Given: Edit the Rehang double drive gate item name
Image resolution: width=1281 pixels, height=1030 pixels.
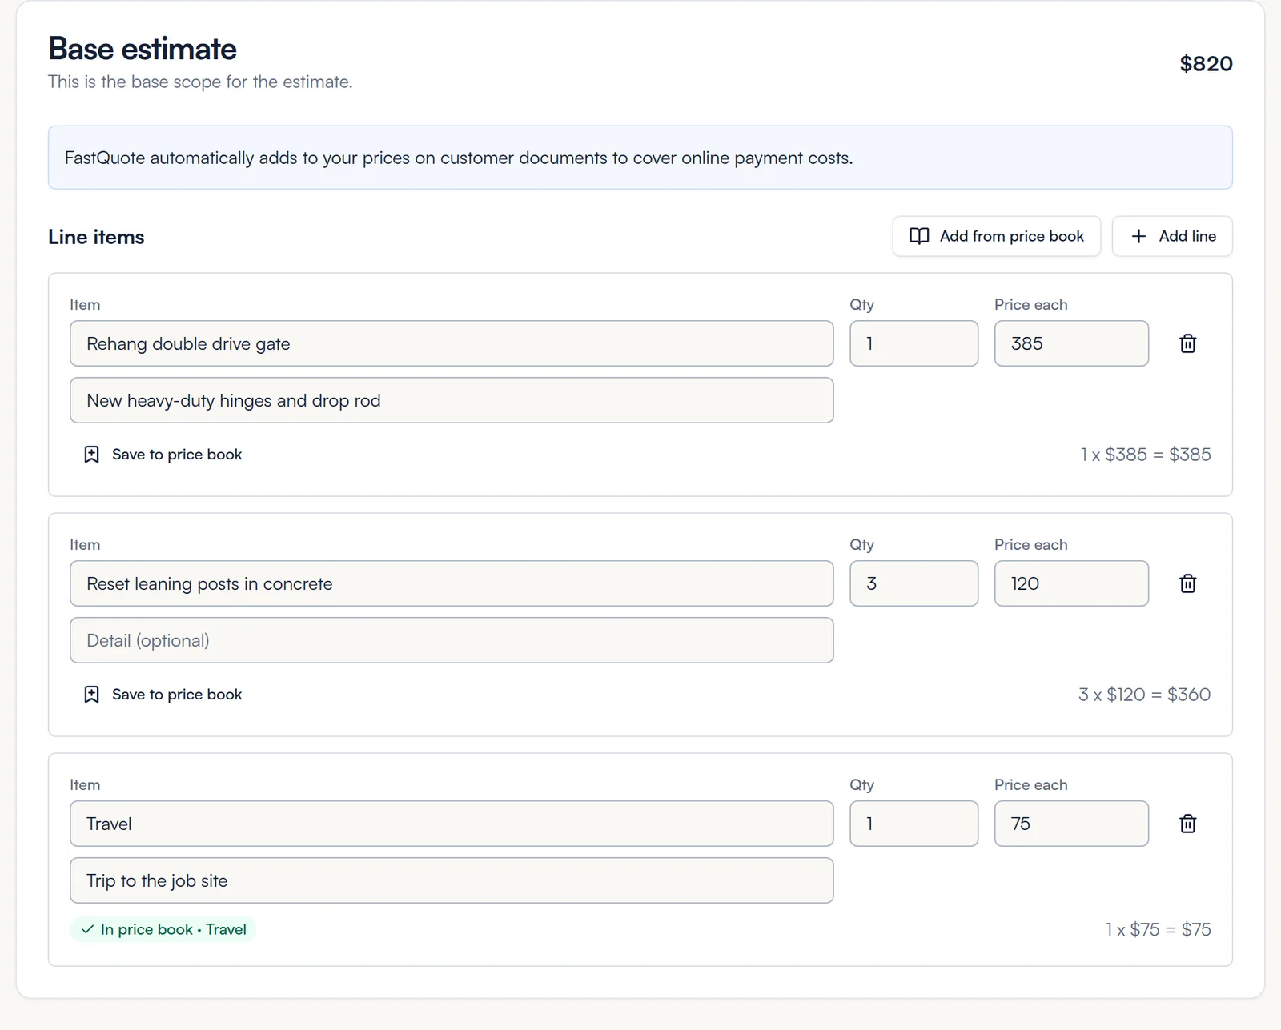Looking at the screenshot, I should click(452, 343).
